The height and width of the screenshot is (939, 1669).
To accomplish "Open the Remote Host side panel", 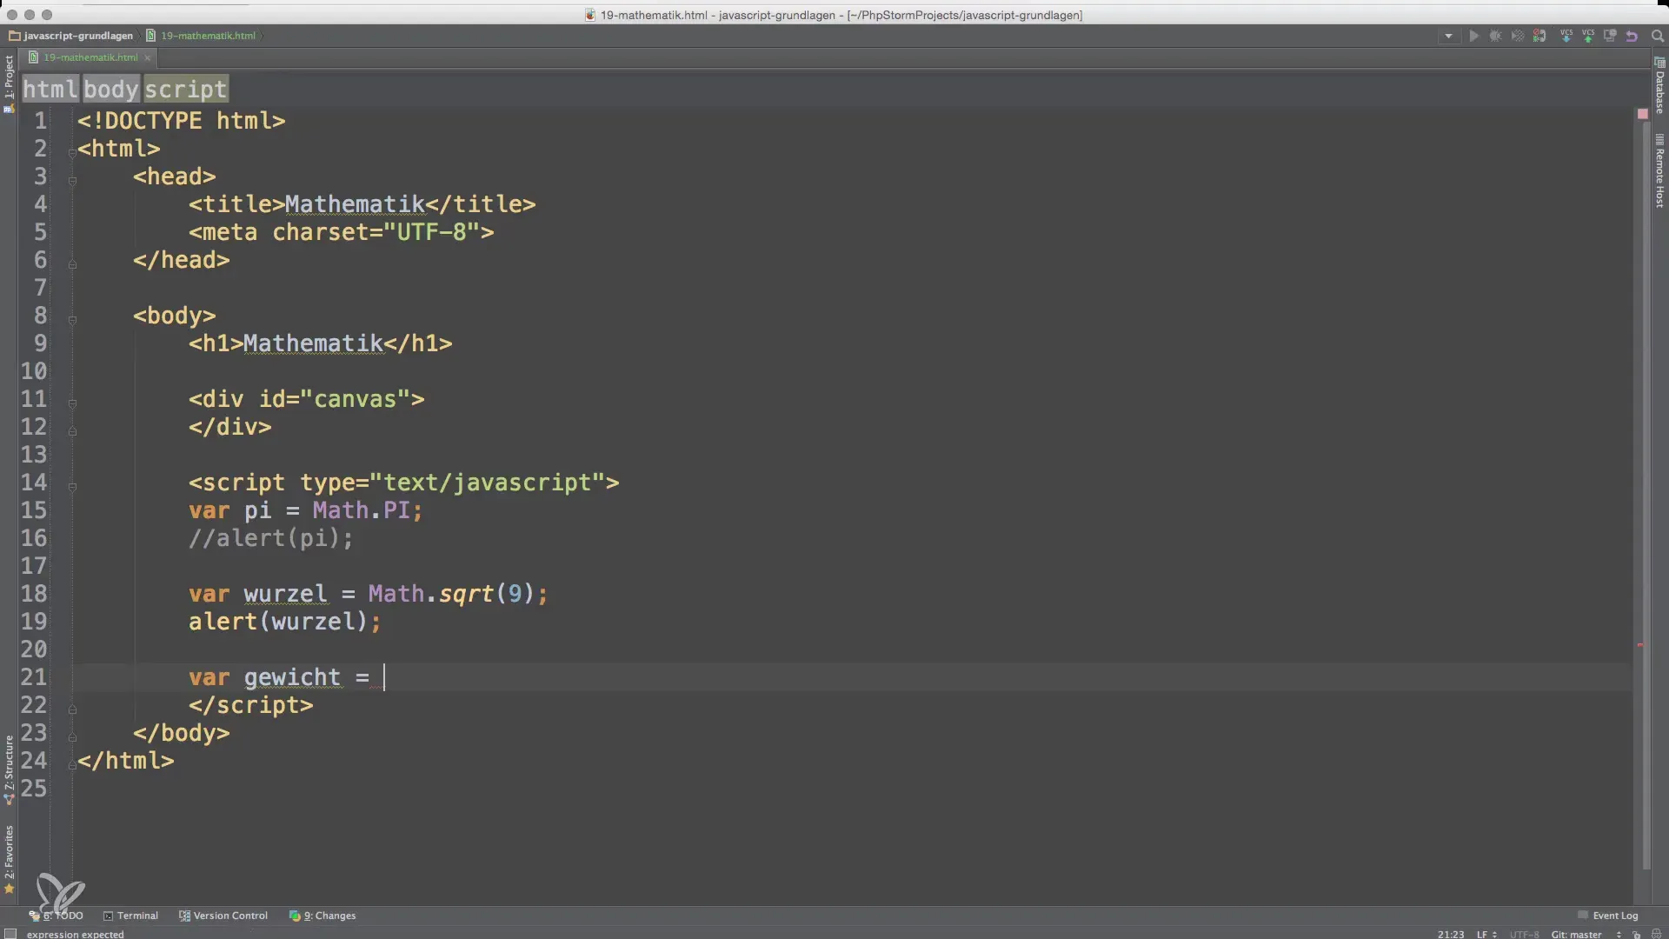I will tap(1659, 171).
